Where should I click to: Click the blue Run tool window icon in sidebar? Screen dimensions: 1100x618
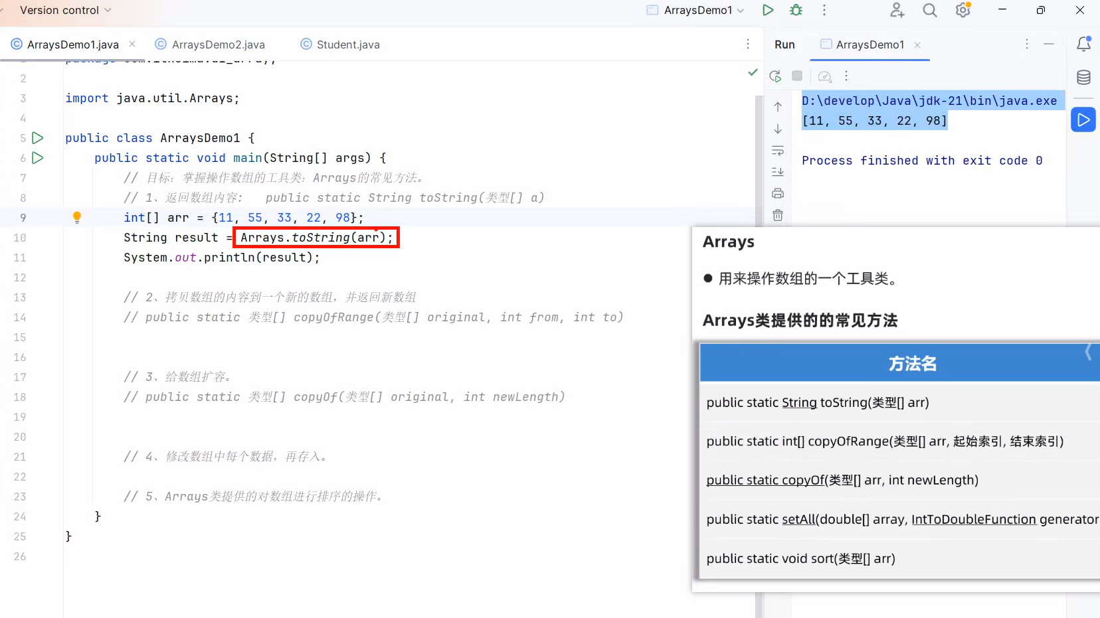click(1083, 120)
